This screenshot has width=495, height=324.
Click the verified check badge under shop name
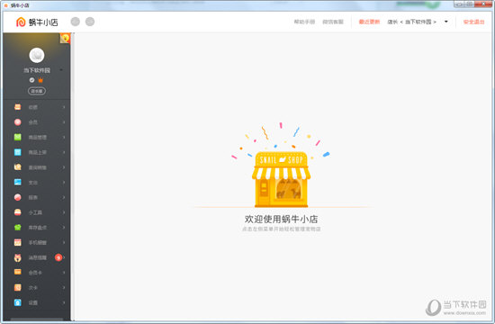tap(31, 80)
